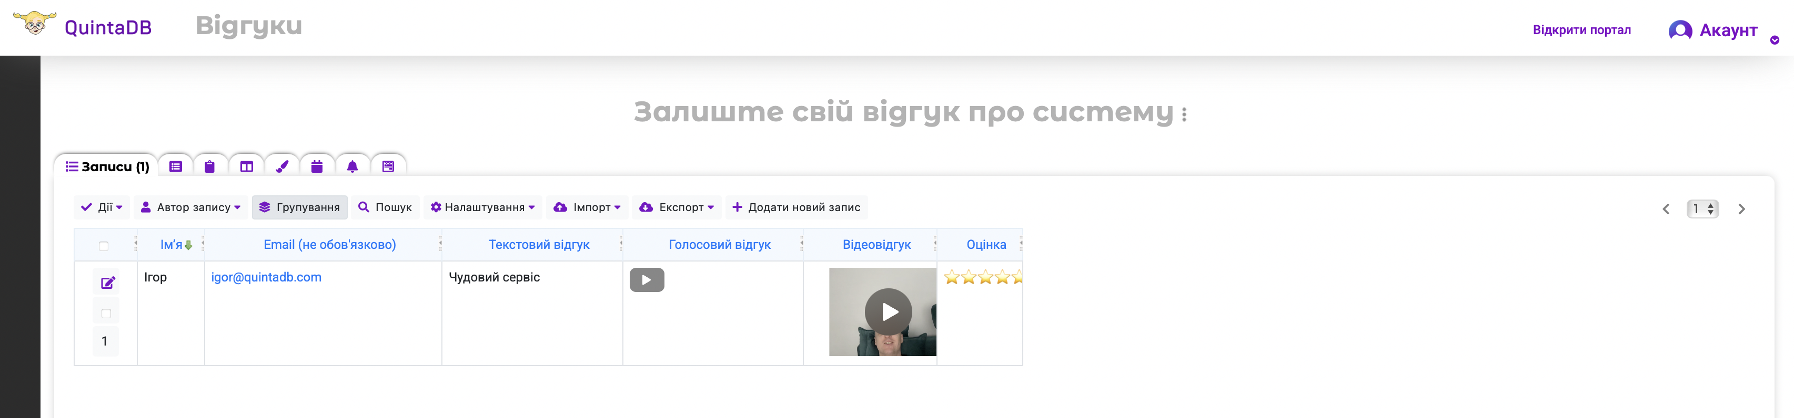The height and width of the screenshot is (418, 1794).
Task: Click the green sort arrow by Ім'я
Action: click(x=188, y=246)
